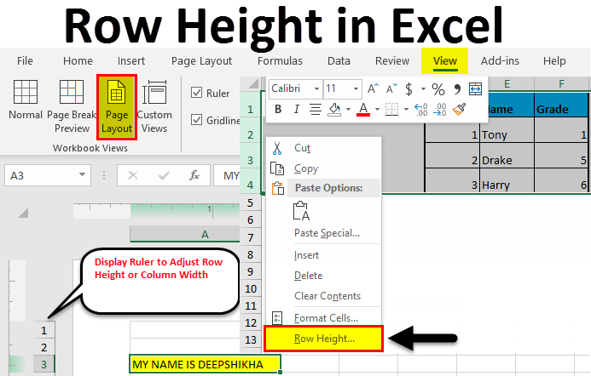Click the Copy icon in context menu
591x376 pixels.
tap(277, 168)
